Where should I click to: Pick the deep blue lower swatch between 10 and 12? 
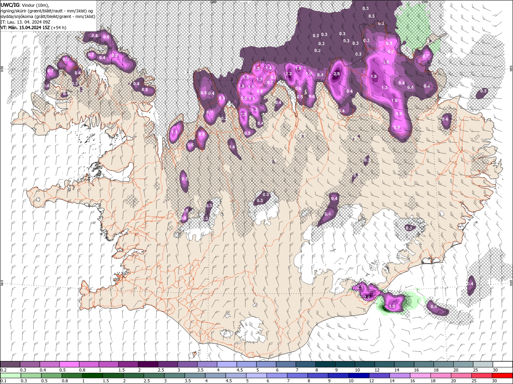click(x=359, y=375)
